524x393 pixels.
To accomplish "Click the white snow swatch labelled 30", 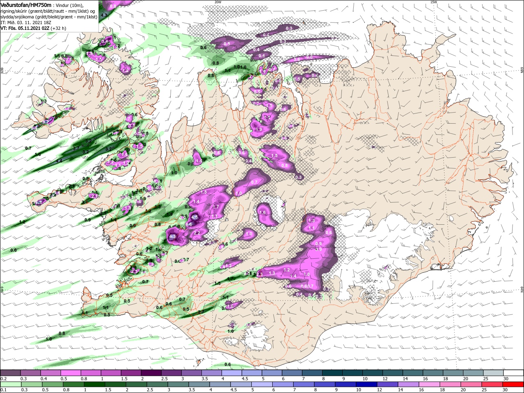I will tap(513, 373).
